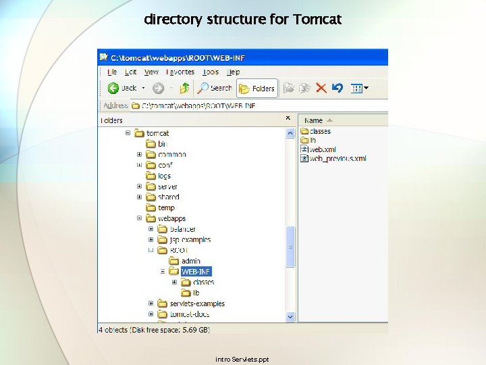Expand the conf folder node
Image resolution: width=486 pixels, height=365 pixels.
(139, 165)
